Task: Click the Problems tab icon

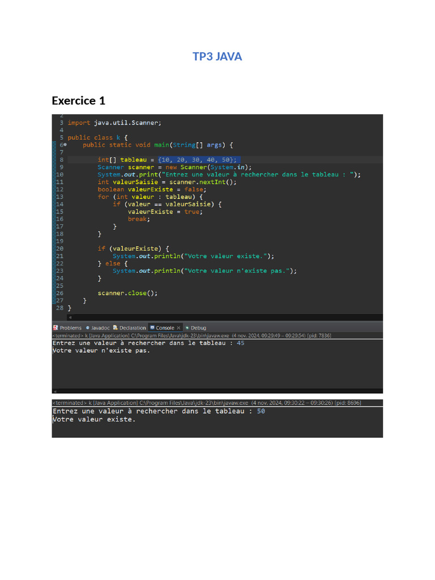Action: tap(56, 328)
